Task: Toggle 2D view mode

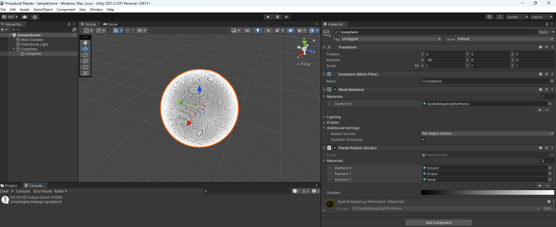Action: pyautogui.click(x=247, y=30)
